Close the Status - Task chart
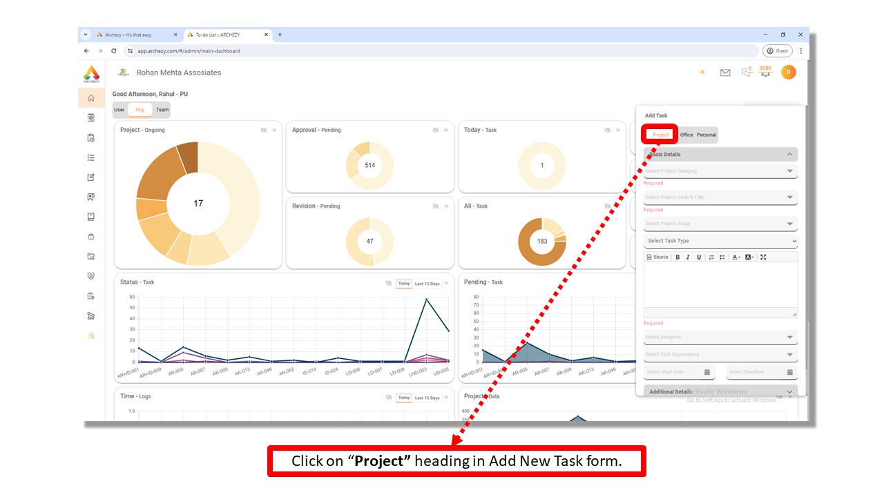The image size is (884, 497). tap(446, 283)
